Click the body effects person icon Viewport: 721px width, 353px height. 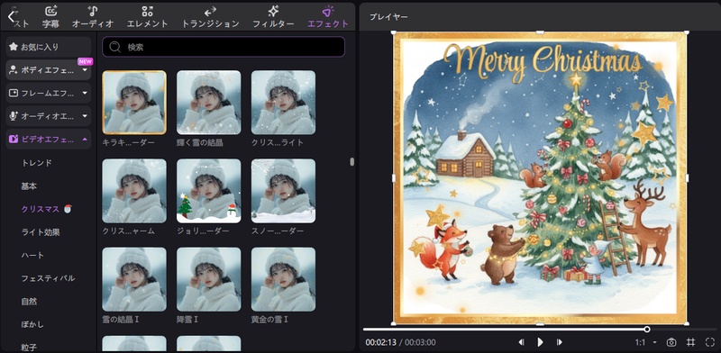14,70
